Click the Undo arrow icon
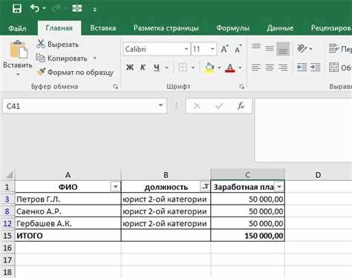This screenshot has height=278, width=352. [x=35, y=8]
